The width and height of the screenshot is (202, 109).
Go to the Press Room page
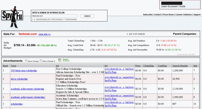(x=168, y=15)
